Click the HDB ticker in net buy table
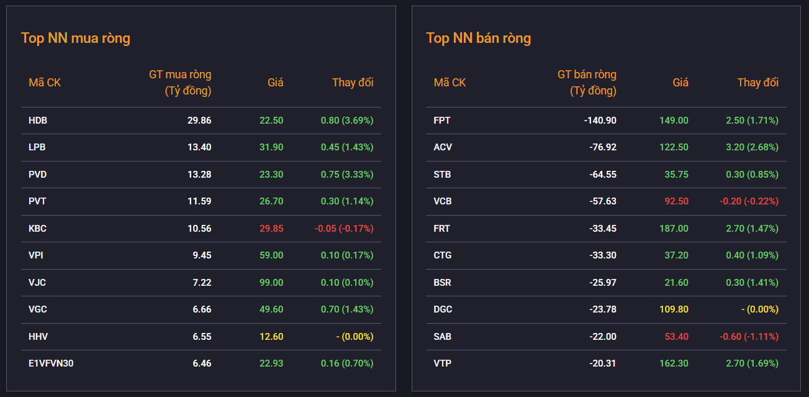The height and width of the screenshot is (397, 809). [38, 121]
